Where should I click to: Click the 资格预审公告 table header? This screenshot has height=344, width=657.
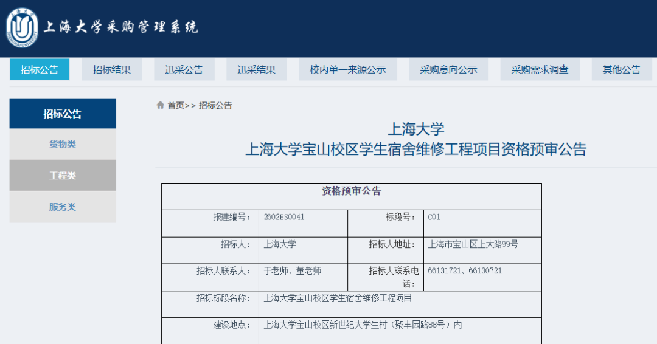coord(352,191)
